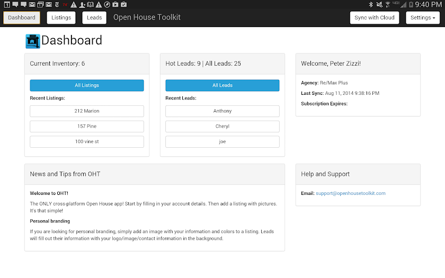Tap the calendar notification icon in status bar
Viewport: 445px width, 278px height.
click(7, 5)
